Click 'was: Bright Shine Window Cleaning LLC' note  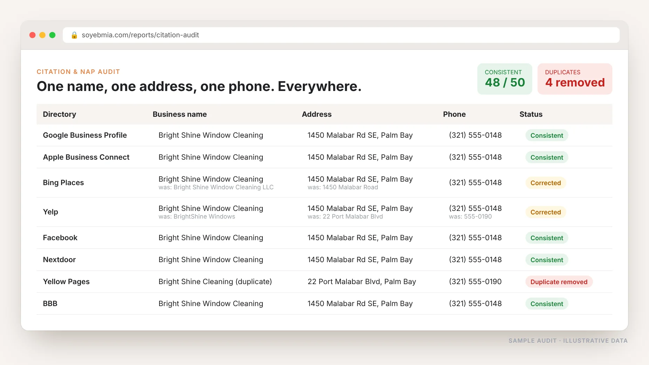tap(216, 188)
